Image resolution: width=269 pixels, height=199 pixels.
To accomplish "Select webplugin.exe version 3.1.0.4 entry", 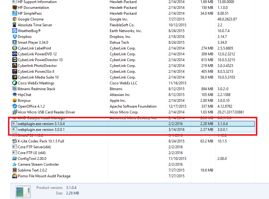I will point(133,124).
